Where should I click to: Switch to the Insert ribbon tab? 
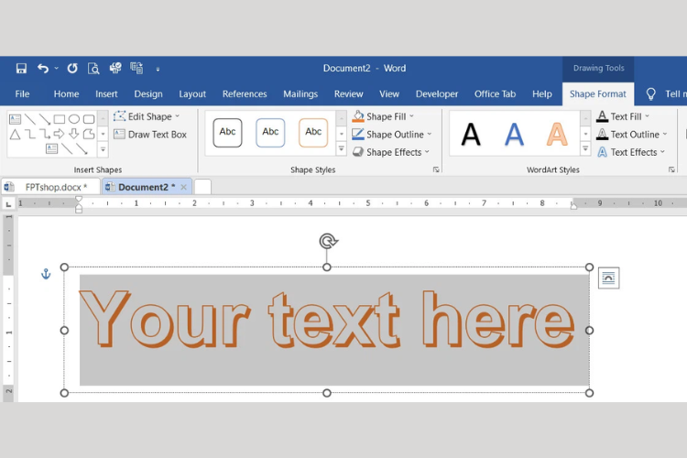click(x=106, y=93)
